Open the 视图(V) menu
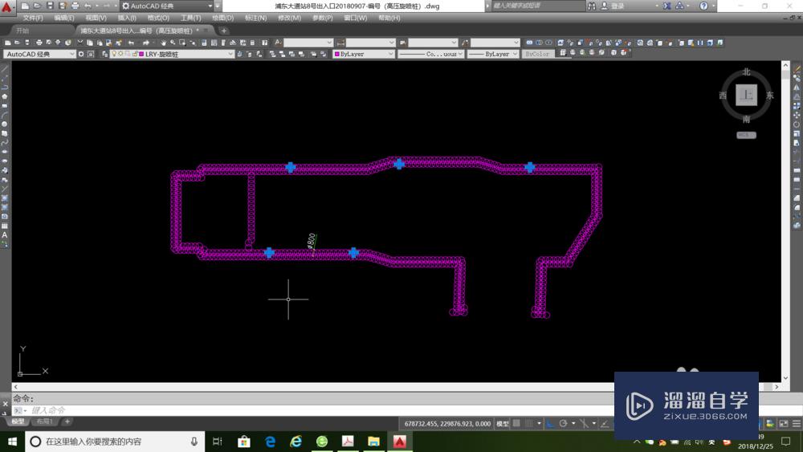This screenshot has height=452, width=803. point(96,18)
